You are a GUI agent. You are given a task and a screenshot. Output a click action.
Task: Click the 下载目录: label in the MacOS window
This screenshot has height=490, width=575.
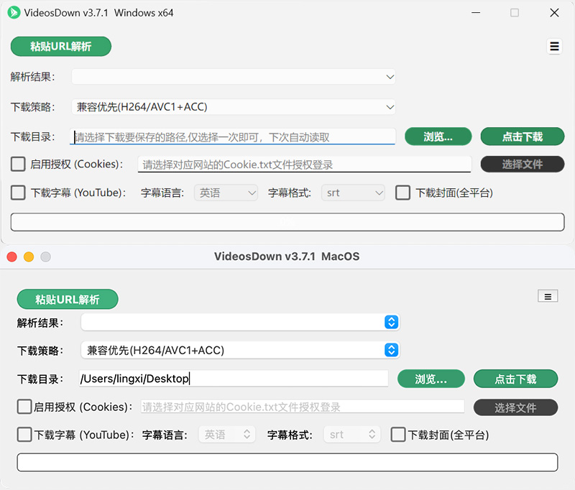point(40,379)
